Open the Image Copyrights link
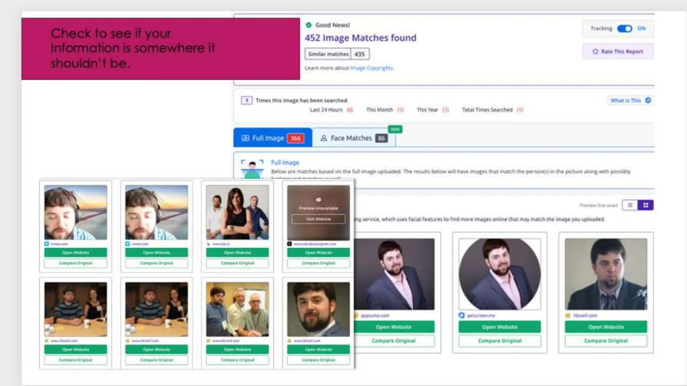This screenshot has width=687, height=386. point(371,68)
